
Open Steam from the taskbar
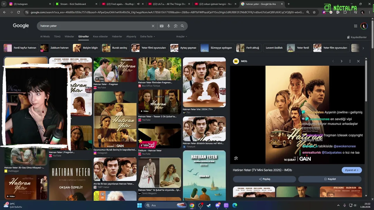point(209,205)
